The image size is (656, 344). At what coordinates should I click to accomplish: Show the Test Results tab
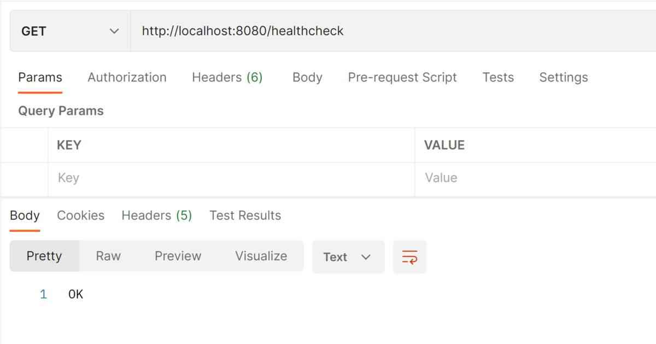click(245, 215)
